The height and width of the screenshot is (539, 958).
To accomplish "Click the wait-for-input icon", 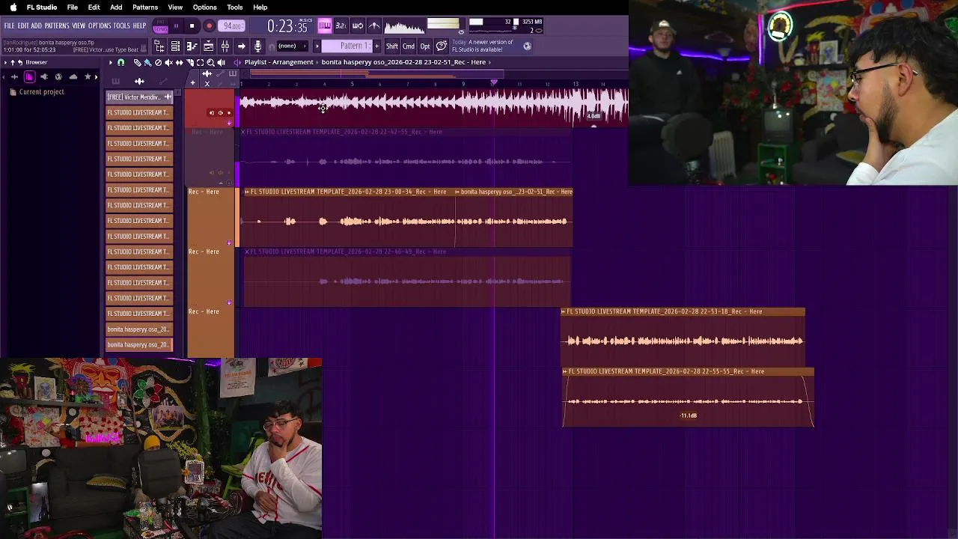I will click(x=358, y=26).
